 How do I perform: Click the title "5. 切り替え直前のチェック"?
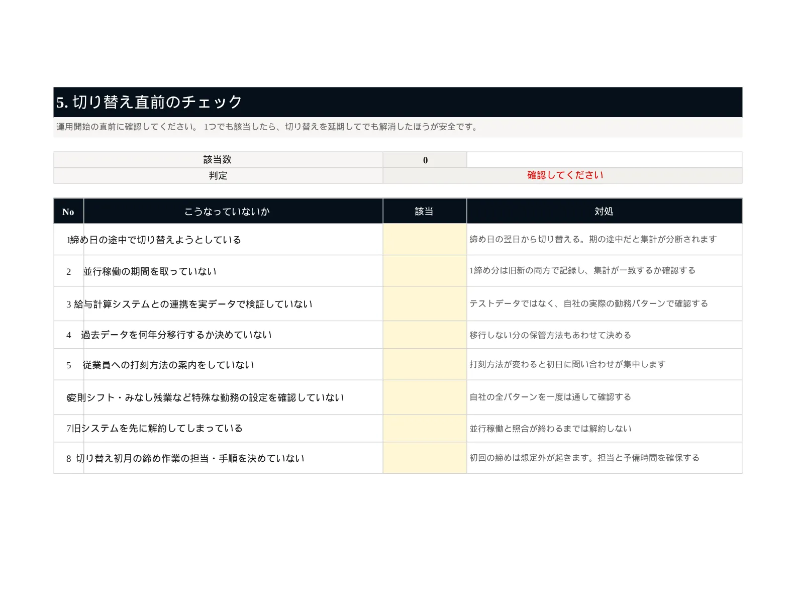149,102
